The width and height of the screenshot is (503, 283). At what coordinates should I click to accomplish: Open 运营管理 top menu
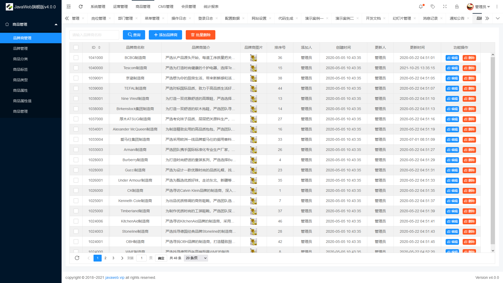coord(121,7)
